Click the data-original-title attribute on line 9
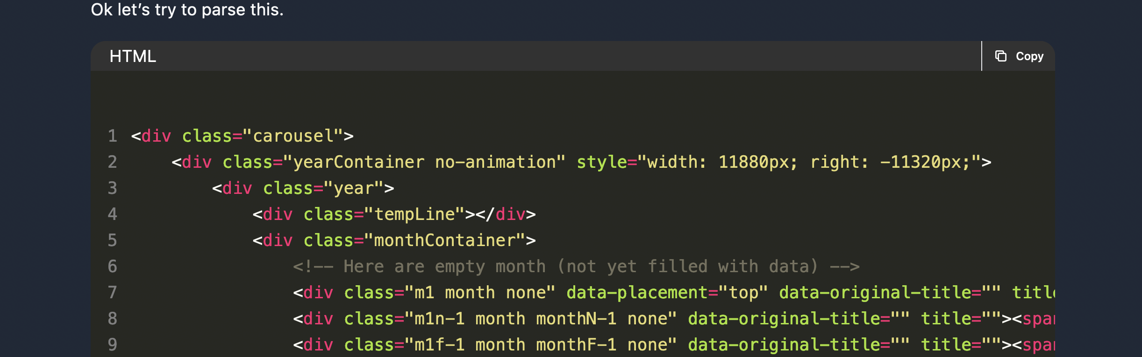This screenshot has height=357, width=1142. click(799, 345)
